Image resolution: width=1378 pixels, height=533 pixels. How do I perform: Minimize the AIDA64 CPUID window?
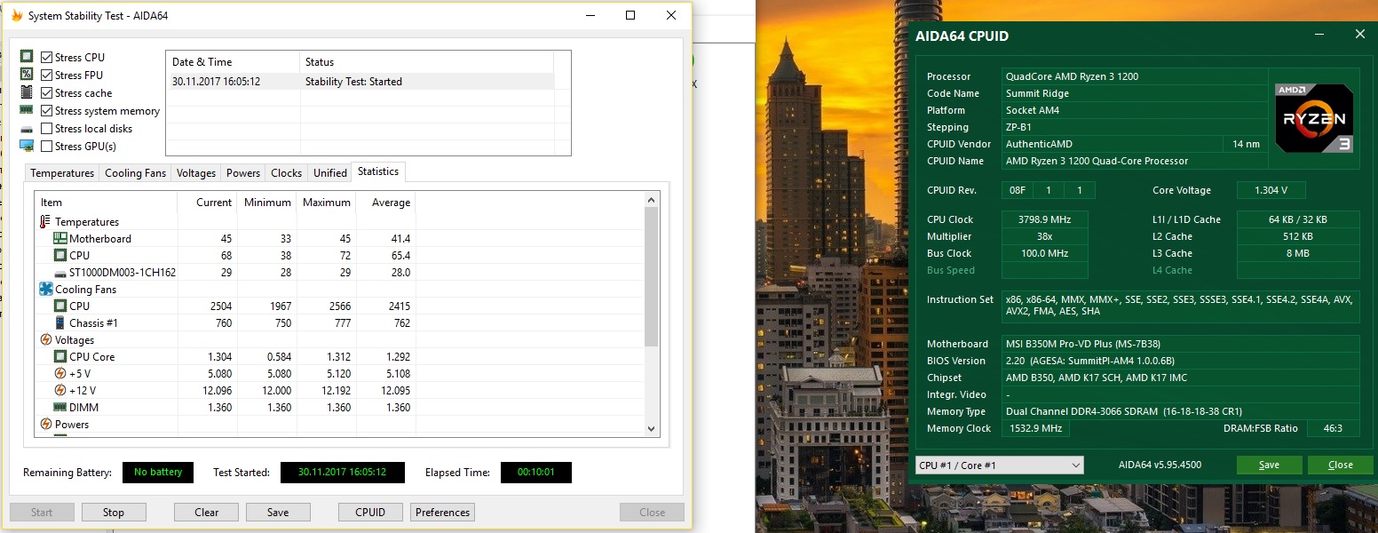pos(1320,35)
